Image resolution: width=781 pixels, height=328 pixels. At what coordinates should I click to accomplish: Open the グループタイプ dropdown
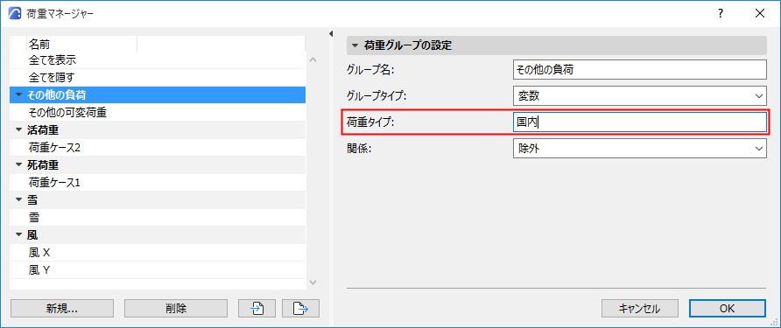(639, 96)
